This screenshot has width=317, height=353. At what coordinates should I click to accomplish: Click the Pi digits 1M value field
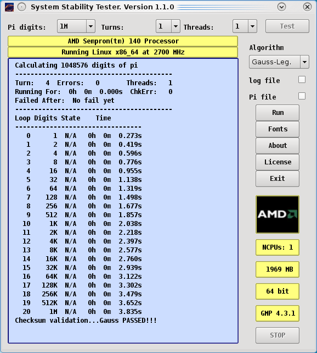[72, 26]
